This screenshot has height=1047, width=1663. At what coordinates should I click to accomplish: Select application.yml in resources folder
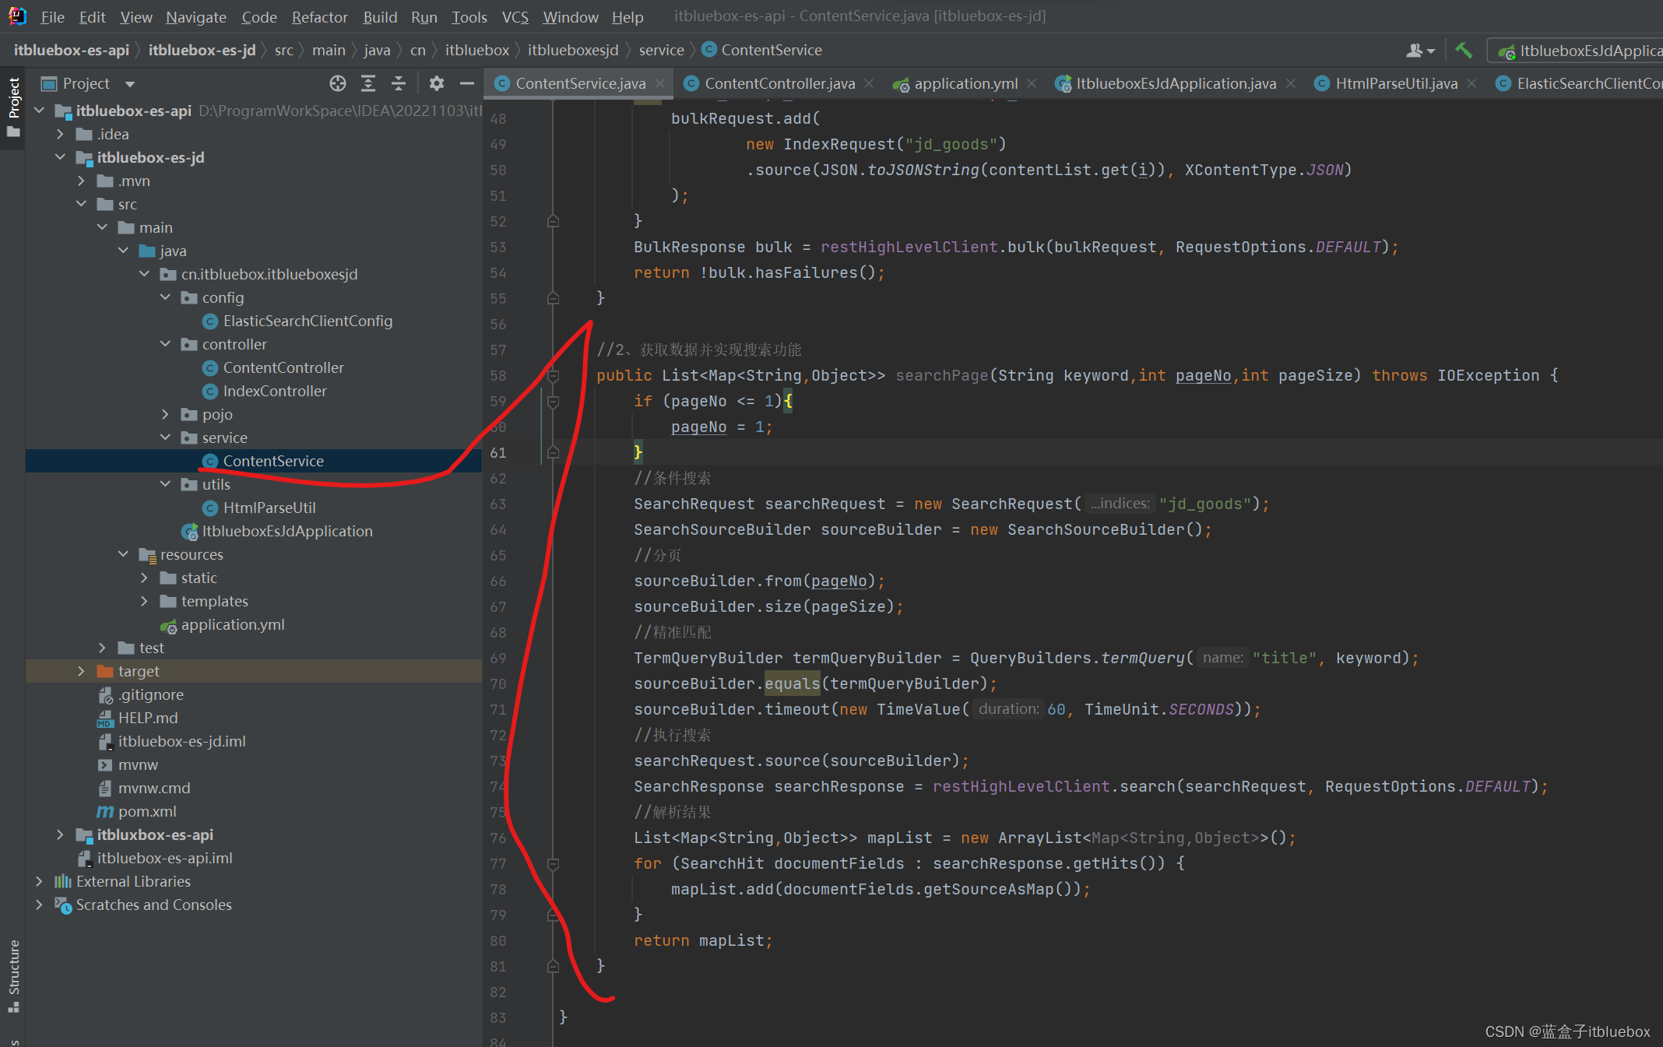[x=233, y=624]
